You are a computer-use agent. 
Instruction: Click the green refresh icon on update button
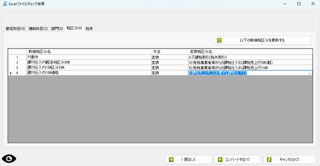(x=219, y=40)
